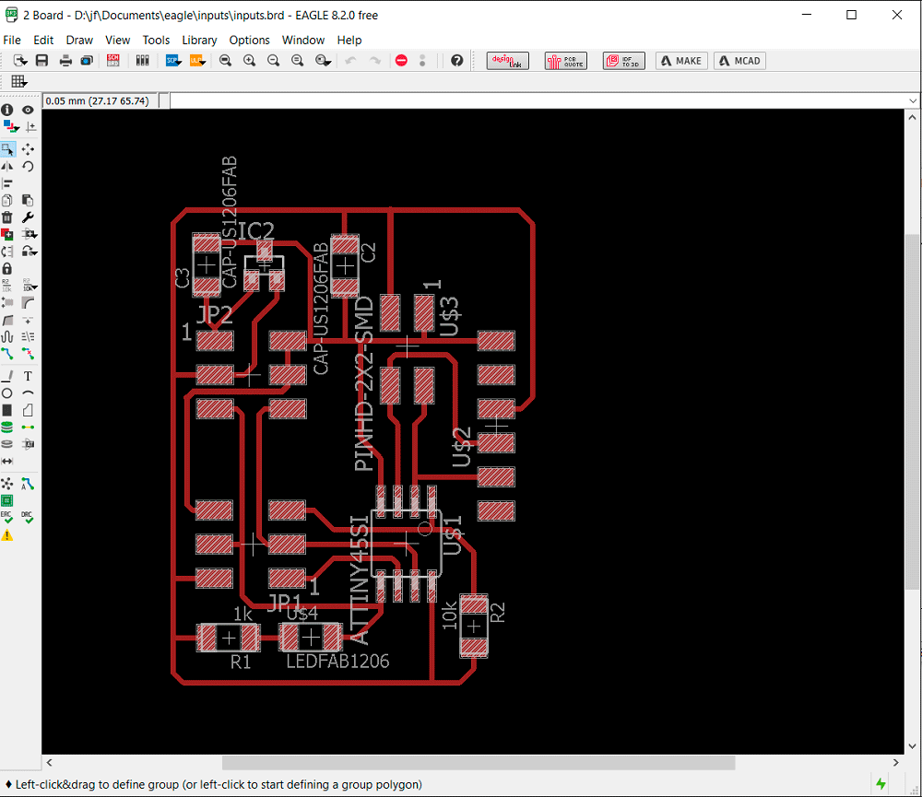922x797 pixels.
Task: Open the ULP dropdown
Action: tap(197, 61)
